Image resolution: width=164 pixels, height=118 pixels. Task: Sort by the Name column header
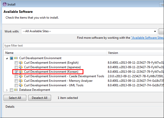point(55,53)
